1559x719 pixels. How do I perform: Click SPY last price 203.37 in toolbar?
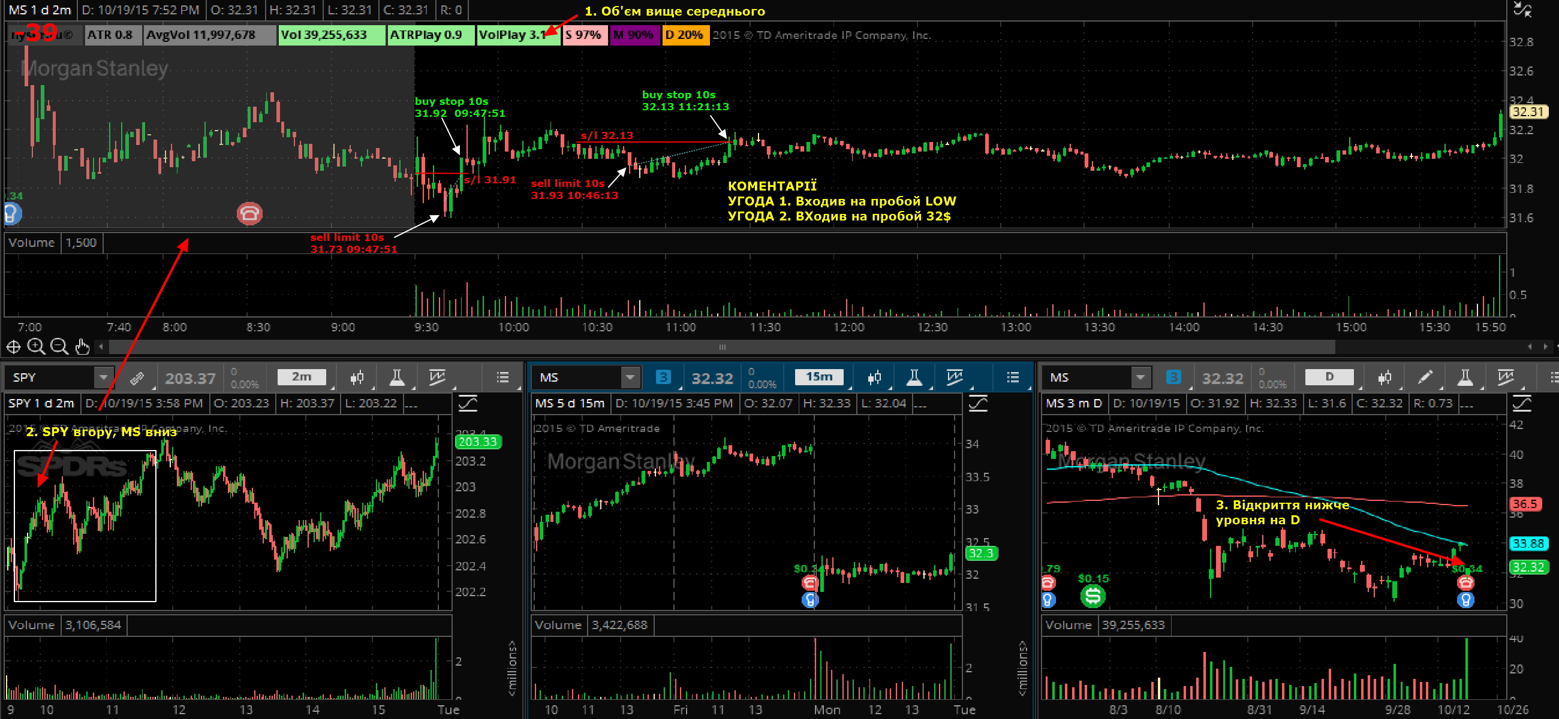pyautogui.click(x=190, y=379)
